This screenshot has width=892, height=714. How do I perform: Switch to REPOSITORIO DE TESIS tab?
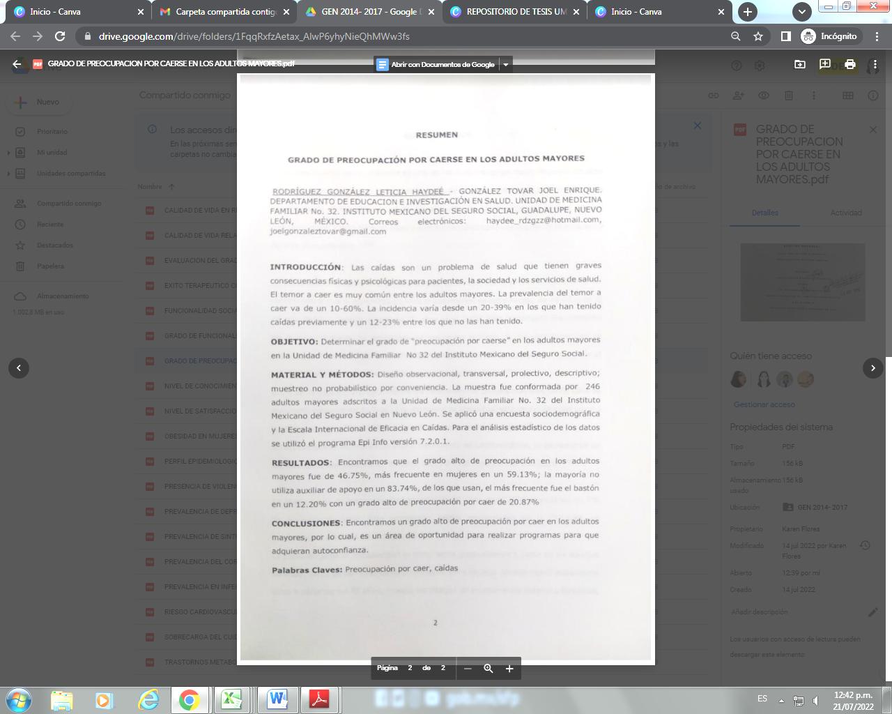click(x=516, y=12)
